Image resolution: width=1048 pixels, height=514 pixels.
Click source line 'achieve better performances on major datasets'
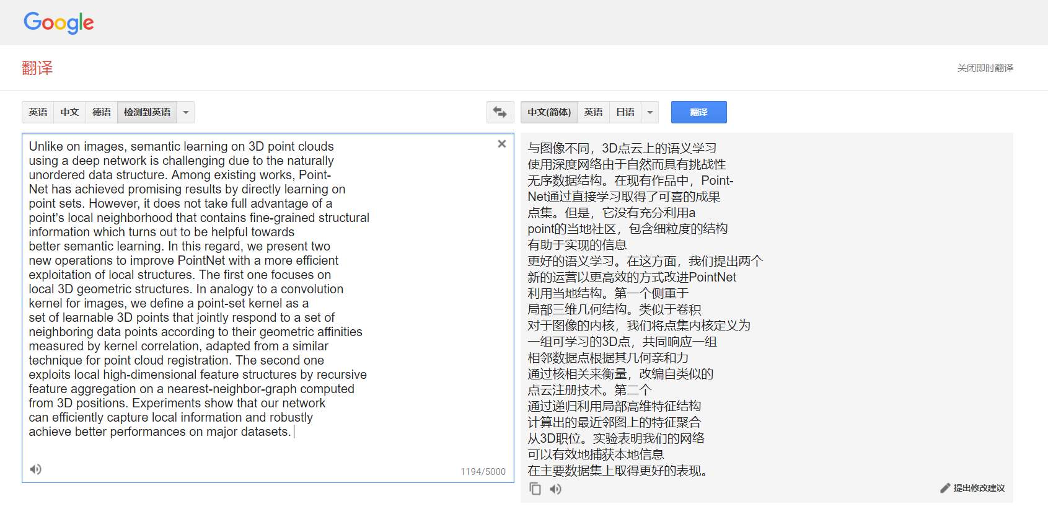pos(159,432)
